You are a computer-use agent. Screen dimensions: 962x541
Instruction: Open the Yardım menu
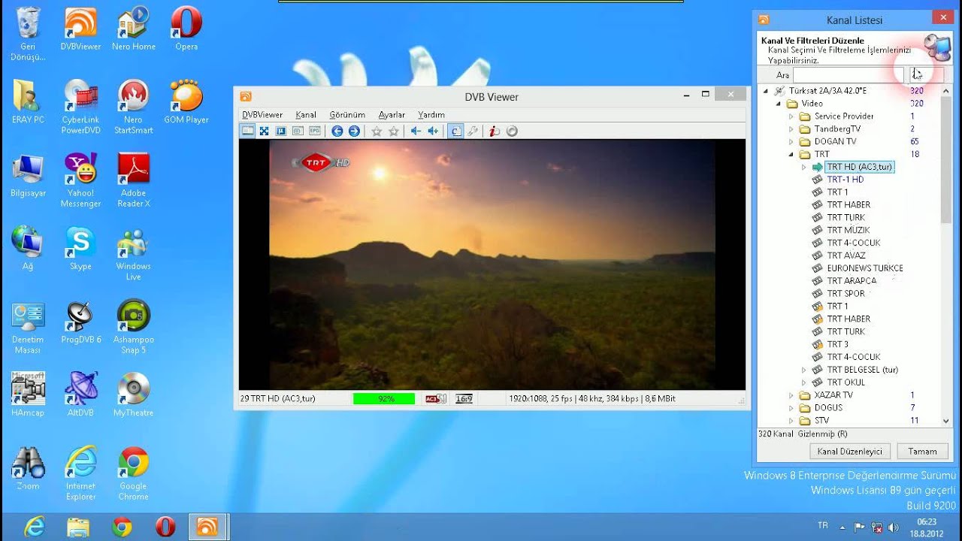coord(431,115)
